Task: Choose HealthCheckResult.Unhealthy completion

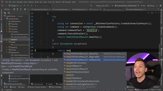Action: point(94,60)
